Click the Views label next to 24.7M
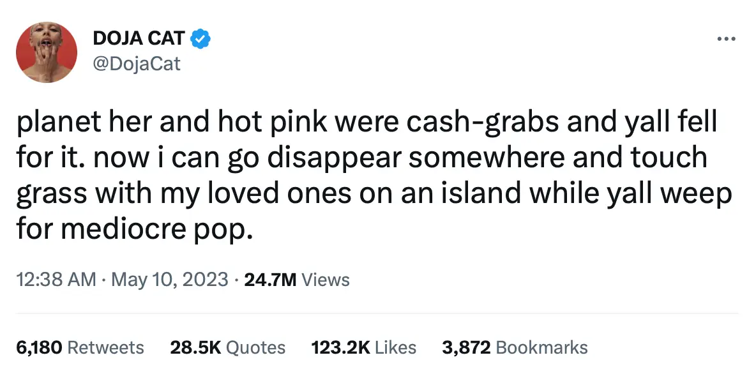Screen dimensions: 756x369 pos(326,280)
